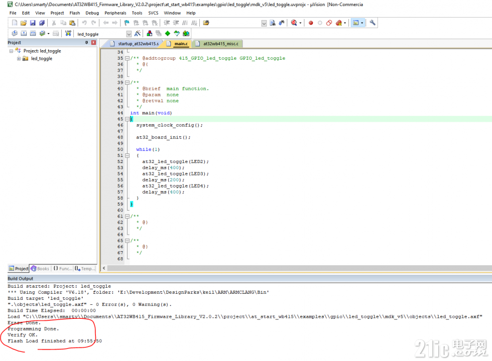This screenshot has height=361, width=492.
Task: Start debug session with magnifier d icon
Action: click(294, 23)
